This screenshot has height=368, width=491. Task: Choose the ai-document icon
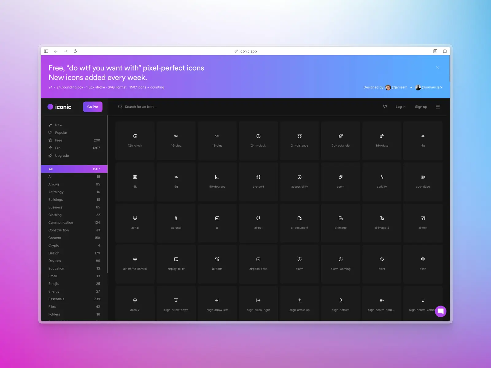[x=300, y=223]
